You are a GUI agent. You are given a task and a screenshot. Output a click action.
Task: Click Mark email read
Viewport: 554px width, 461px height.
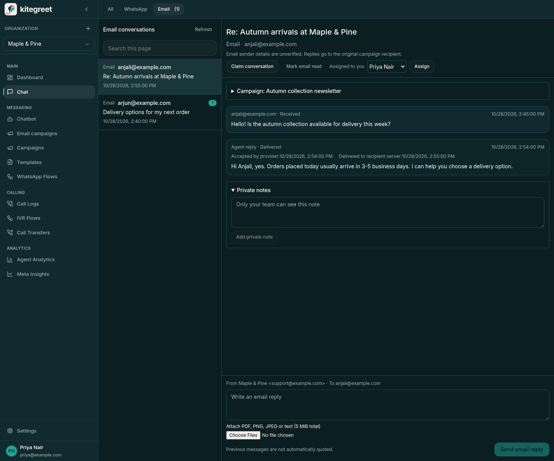coord(304,66)
